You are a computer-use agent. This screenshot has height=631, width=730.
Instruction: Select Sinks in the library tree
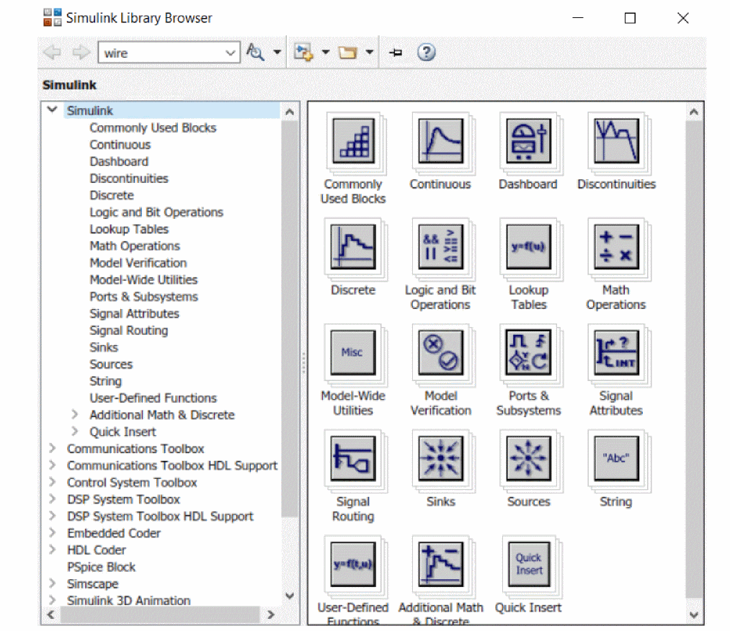104,347
